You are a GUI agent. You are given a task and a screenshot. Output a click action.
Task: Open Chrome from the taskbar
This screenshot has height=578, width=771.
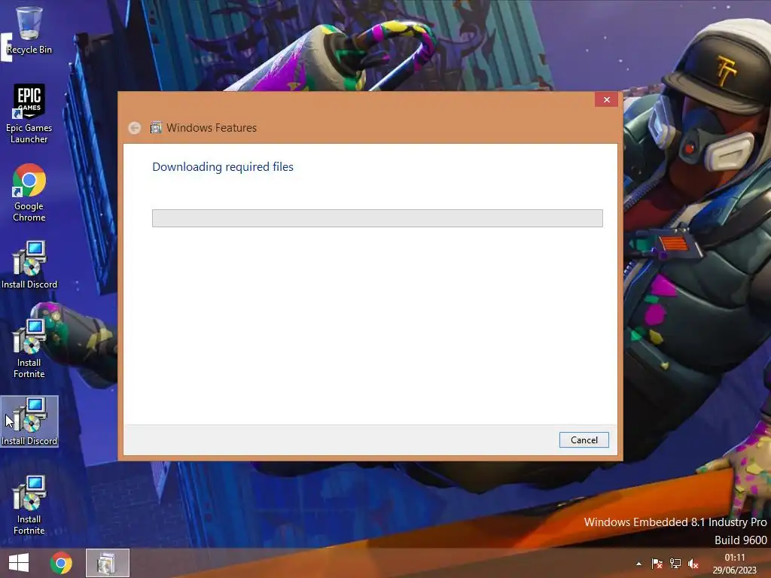pos(61,563)
